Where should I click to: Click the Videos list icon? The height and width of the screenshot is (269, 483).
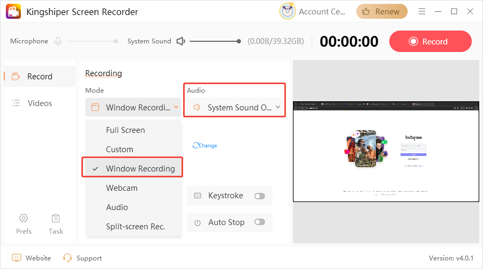coord(16,103)
